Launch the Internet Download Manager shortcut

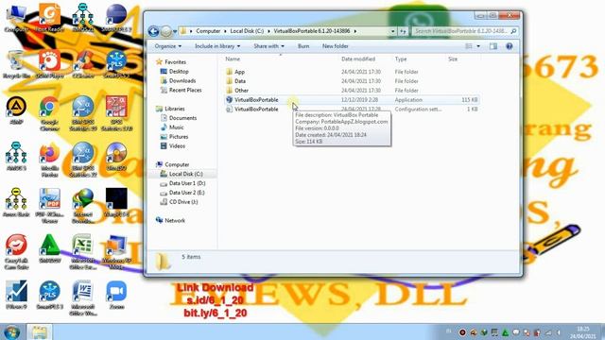click(x=82, y=206)
